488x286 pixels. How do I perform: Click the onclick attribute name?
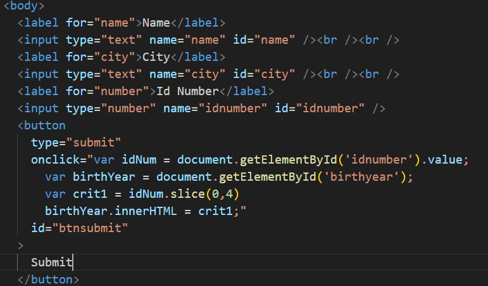point(55,160)
